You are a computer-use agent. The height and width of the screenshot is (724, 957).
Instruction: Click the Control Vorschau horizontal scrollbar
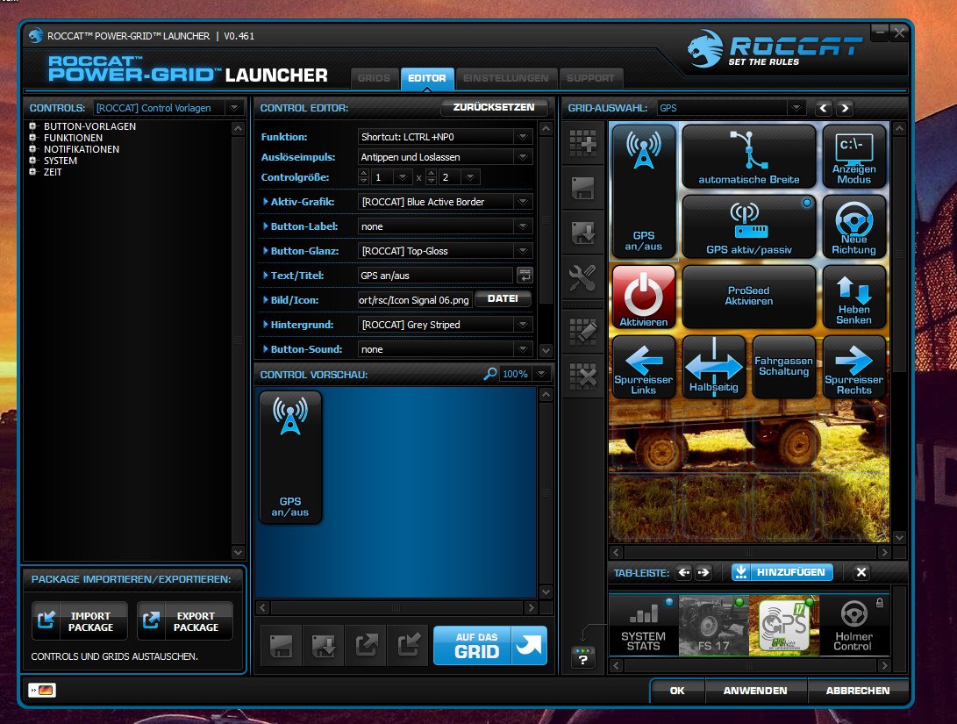coord(396,607)
